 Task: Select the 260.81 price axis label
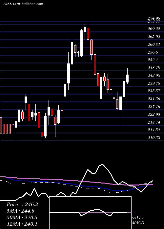click(x=154, y=44)
